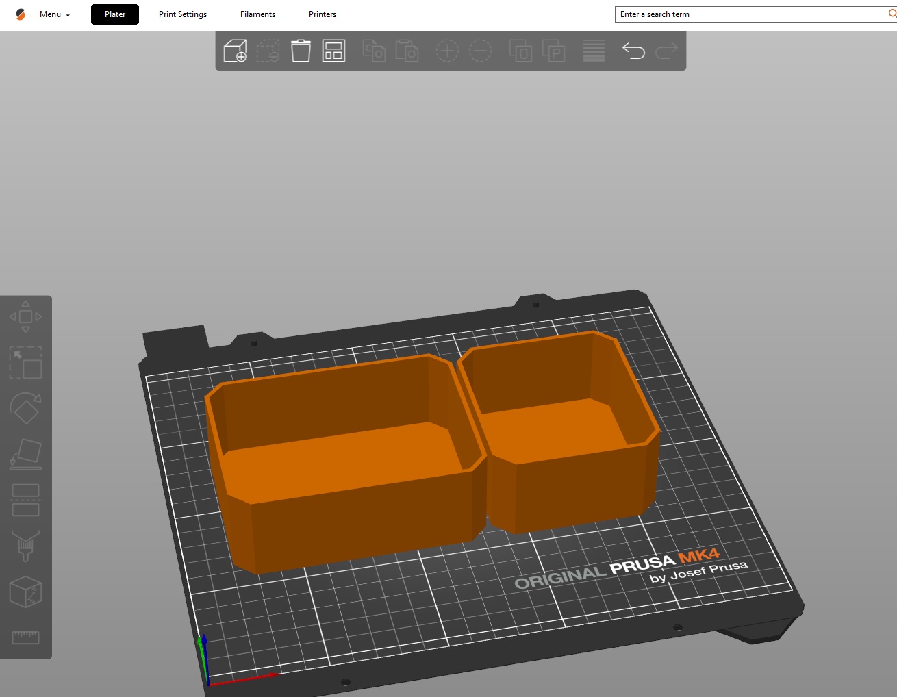Image resolution: width=897 pixels, height=697 pixels.
Task: Switch to the Print Settings tab
Action: (183, 14)
